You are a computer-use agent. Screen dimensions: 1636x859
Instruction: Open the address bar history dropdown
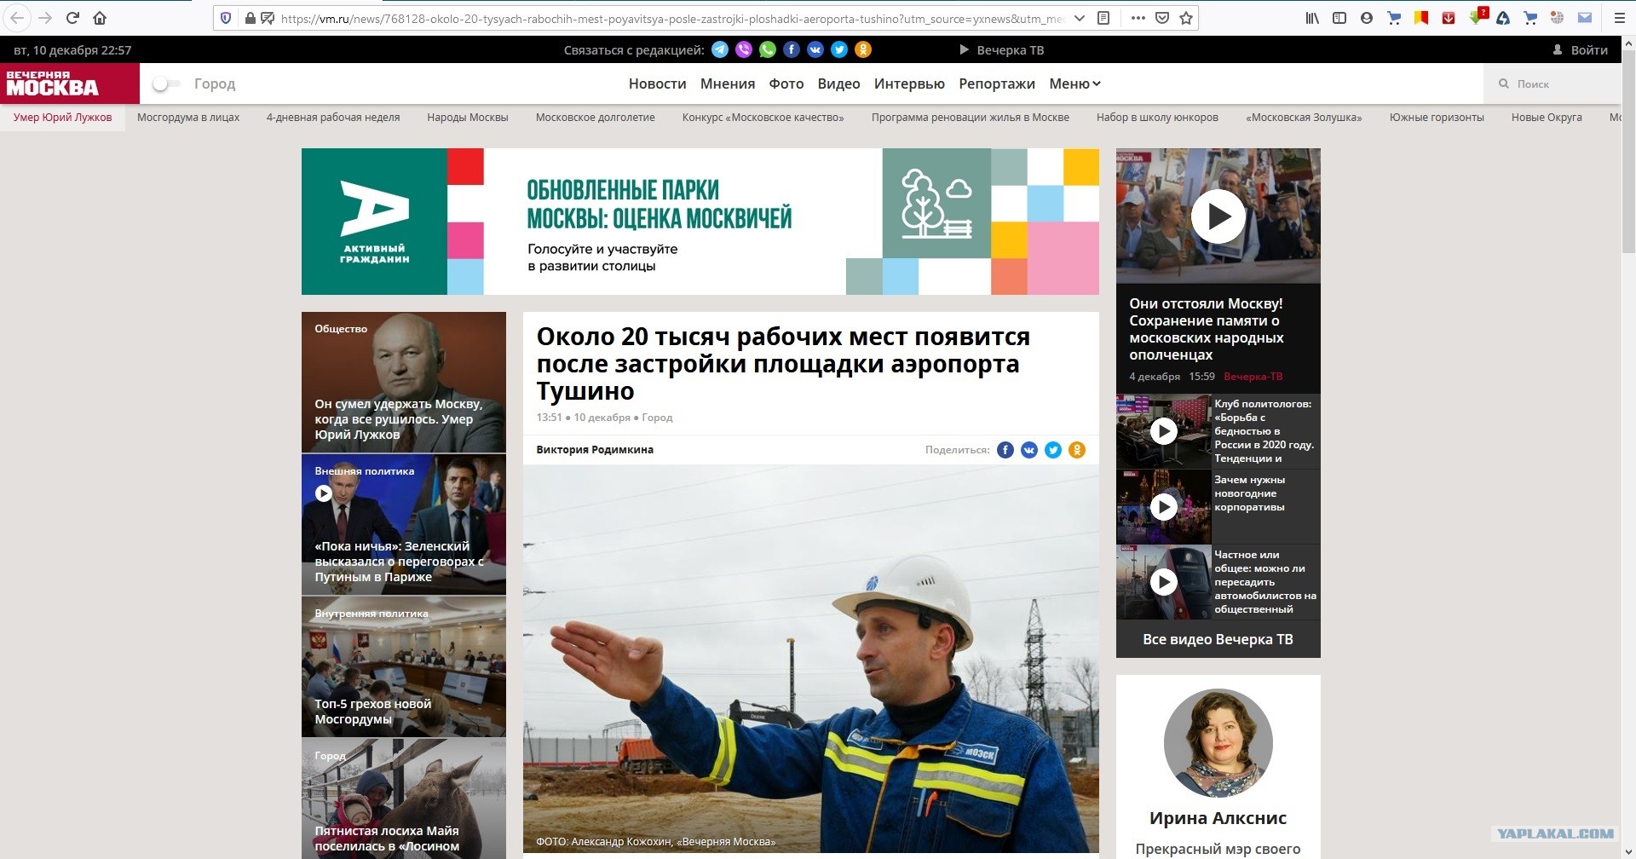coord(1080,18)
